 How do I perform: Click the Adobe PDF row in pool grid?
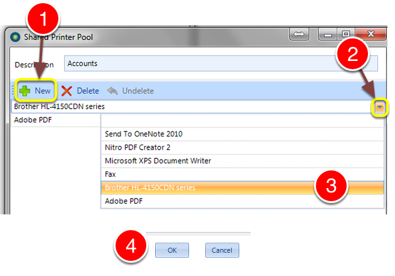click(x=56, y=120)
